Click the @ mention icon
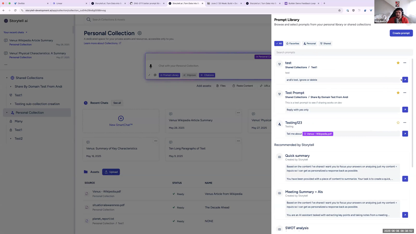 click(155, 75)
